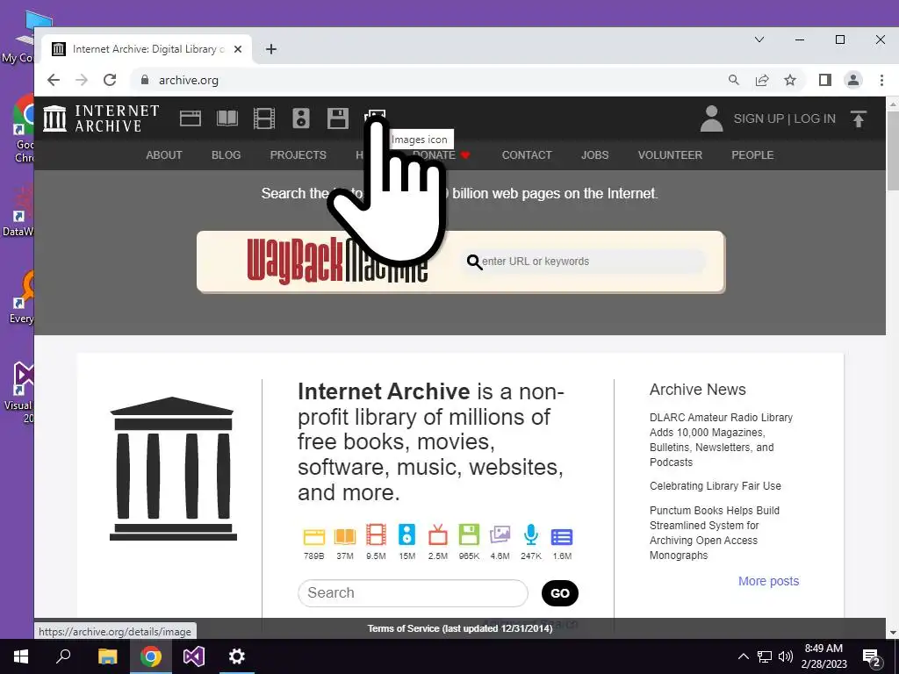Open the CONTACT menu item
Image resolution: width=899 pixels, height=674 pixels.
click(x=527, y=154)
